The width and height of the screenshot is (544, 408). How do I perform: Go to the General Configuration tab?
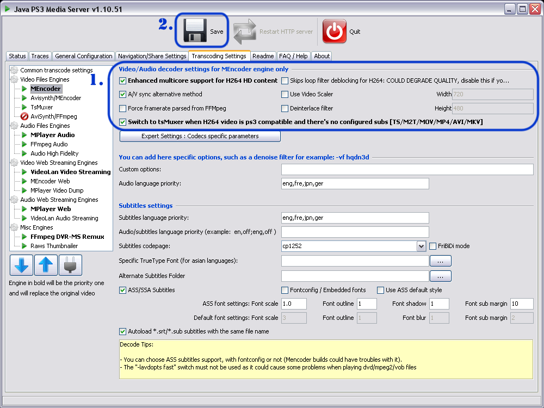click(84, 56)
